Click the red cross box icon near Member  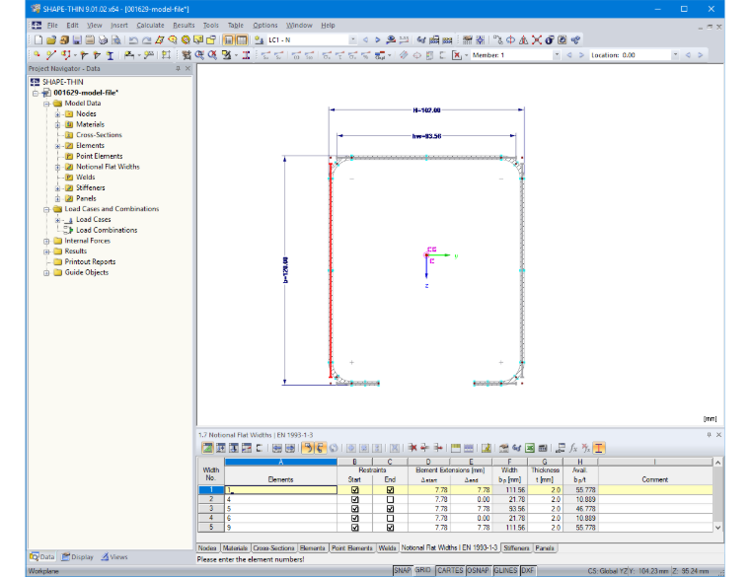[457, 55]
